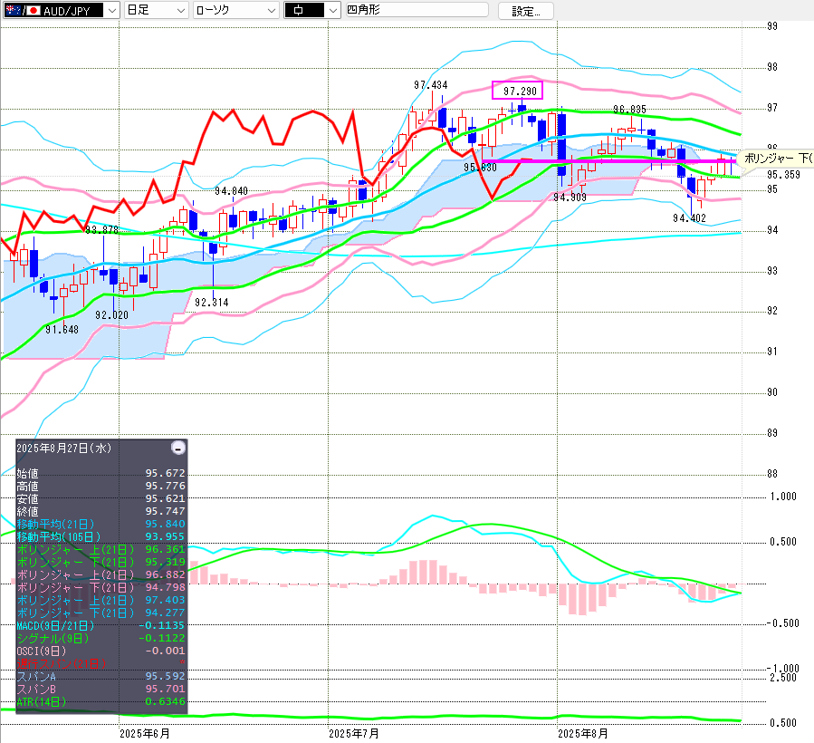Click the 2025年6月 date axis label
Image resolution: width=814 pixels, height=743 pixels.
click(x=144, y=734)
